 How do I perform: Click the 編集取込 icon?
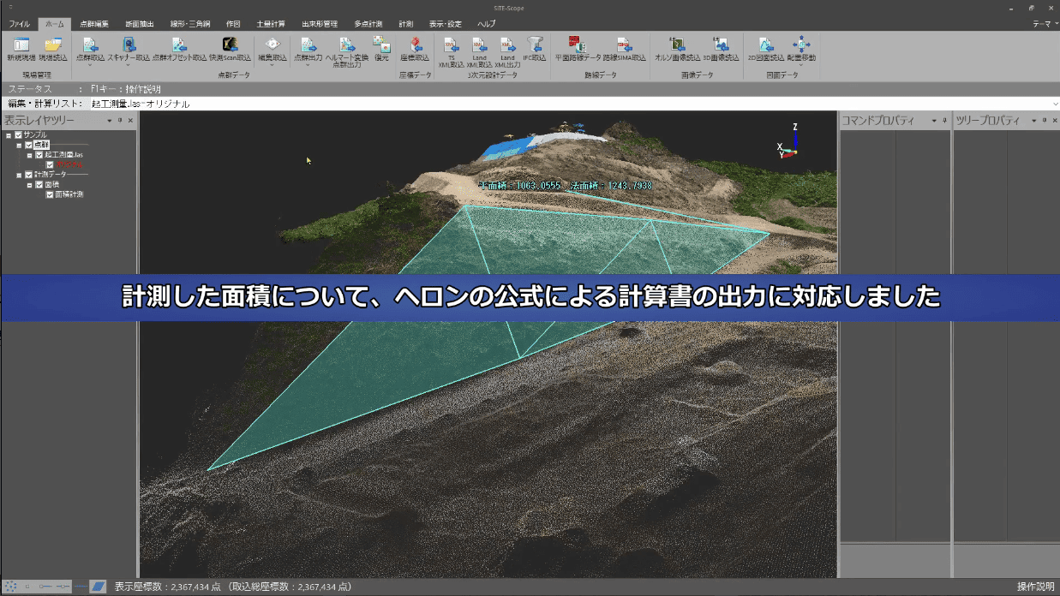(272, 45)
